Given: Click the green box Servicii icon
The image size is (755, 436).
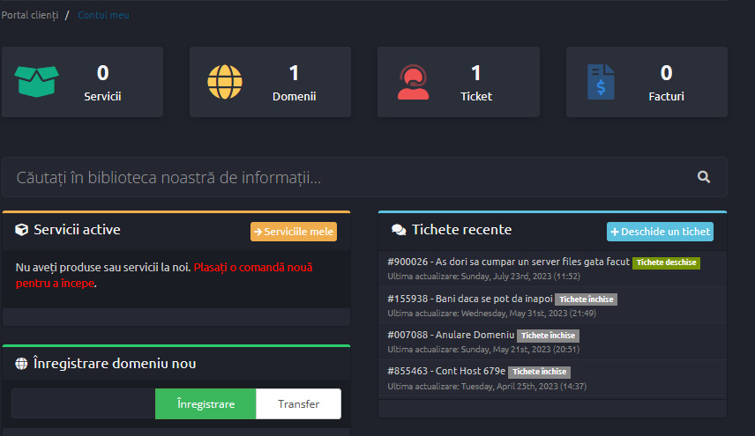Looking at the screenshot, I should pos(36,82).
